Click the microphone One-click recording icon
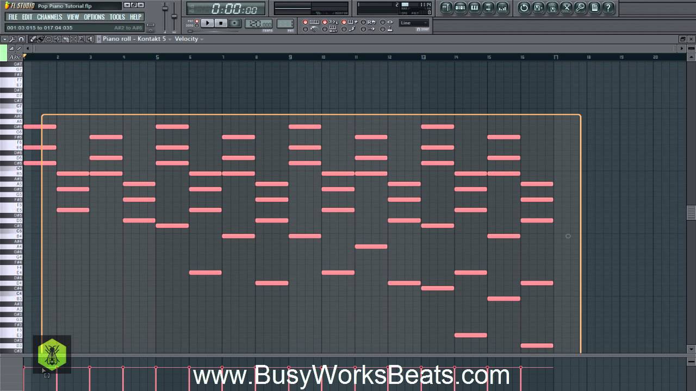Image resolution: width=696 pixels, height=391 pixels. coord(580,8)
